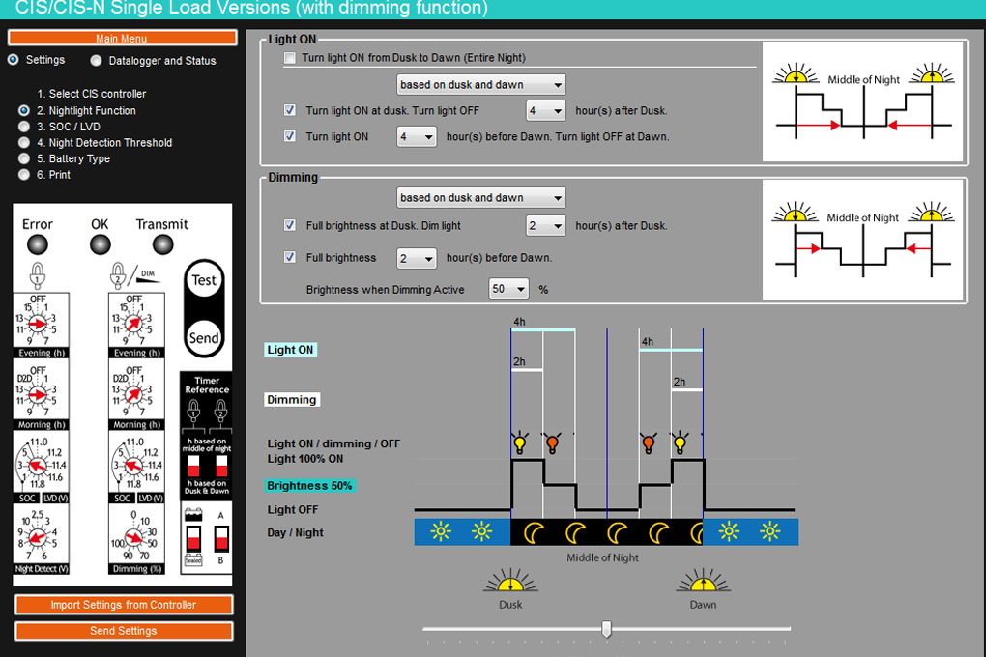The height and width of the screenshot is (657, 986).
Task: Select 3. SOC / LVD menu item
Action: click(x=24, y=127)
